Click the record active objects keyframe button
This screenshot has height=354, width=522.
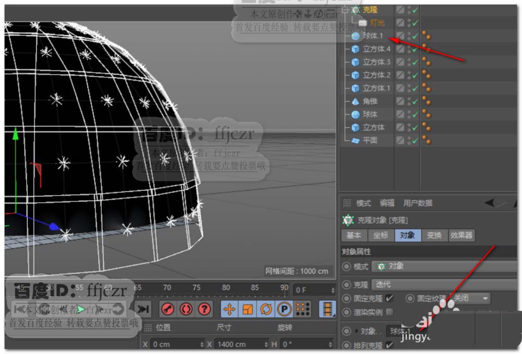(x=168, y=309)
